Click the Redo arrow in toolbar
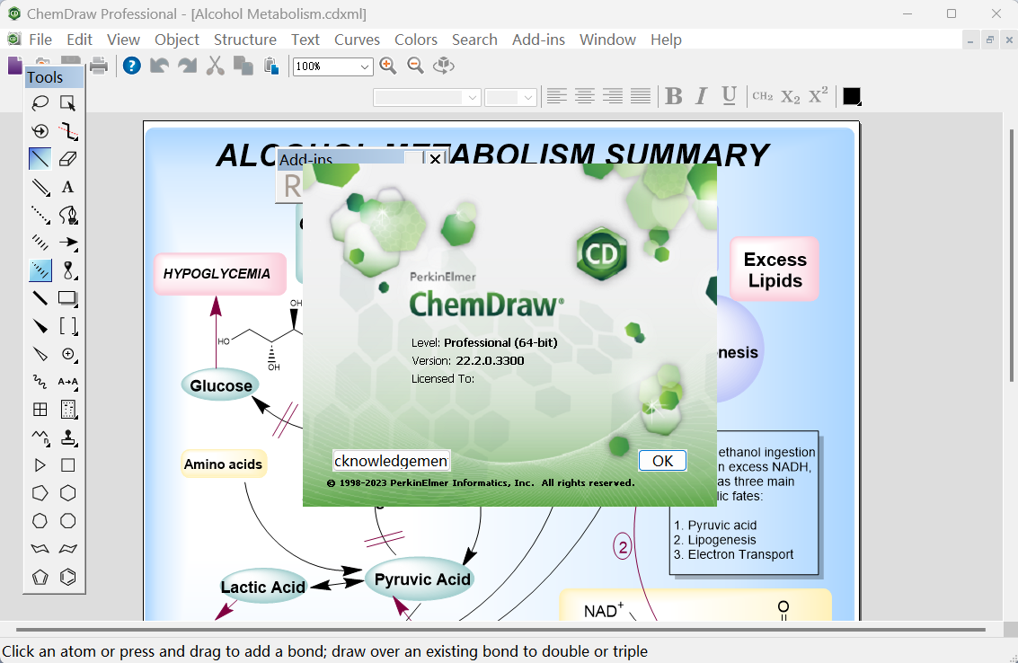This screenshot has width=1018, height=663. click(x=188, y=66)
